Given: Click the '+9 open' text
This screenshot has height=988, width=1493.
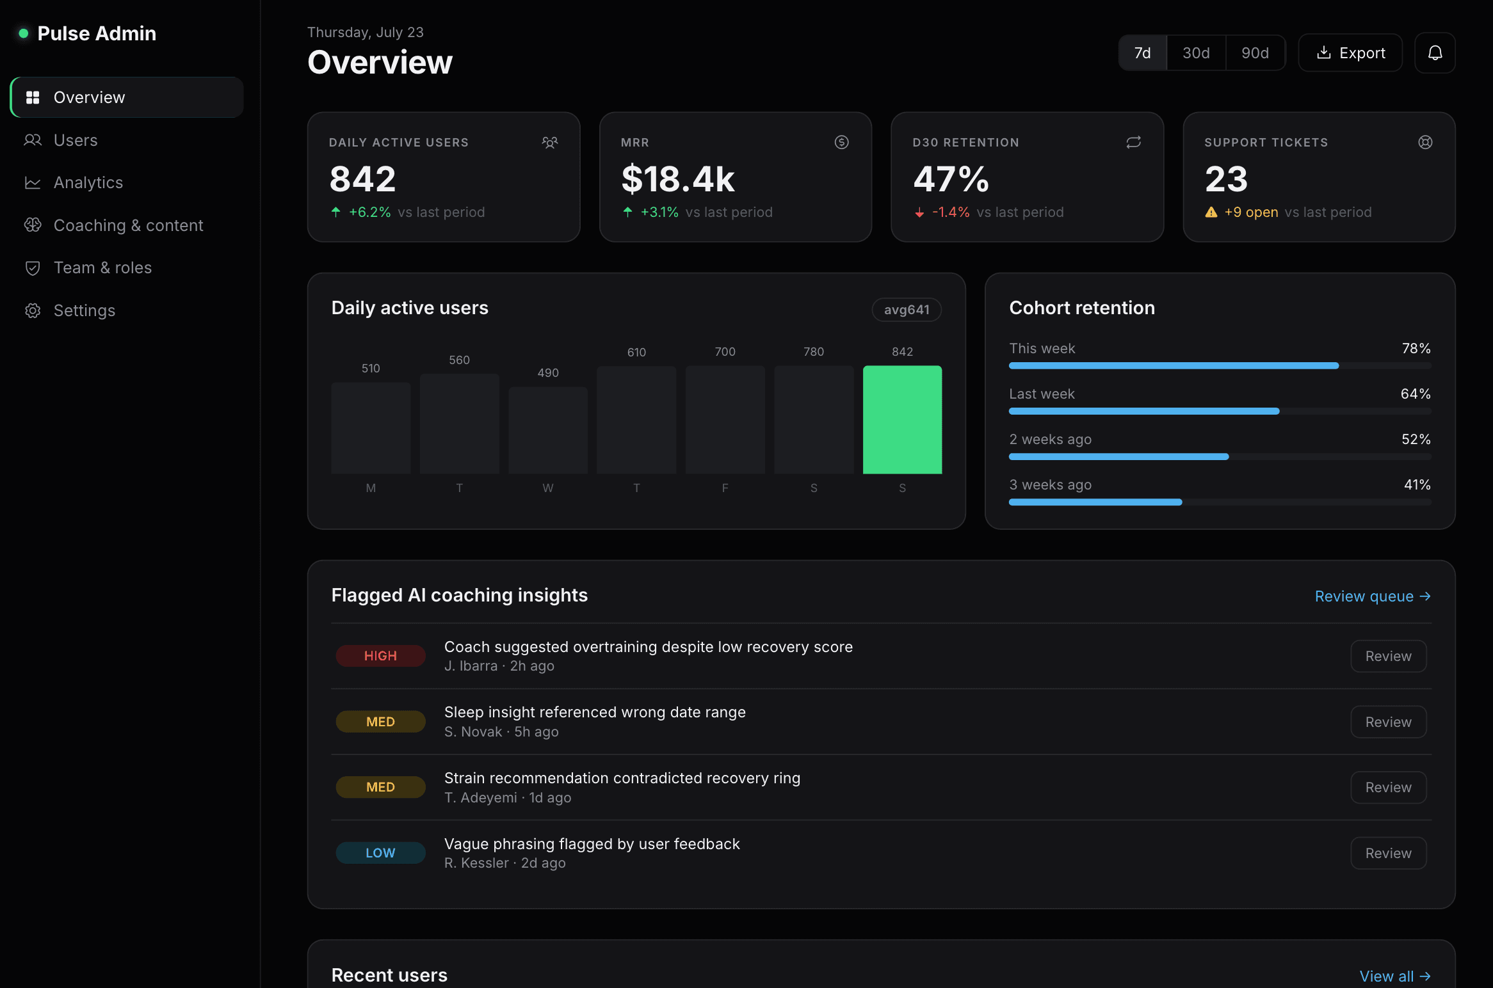Looking at the screenshot, I should click(x=1251, y=212).
